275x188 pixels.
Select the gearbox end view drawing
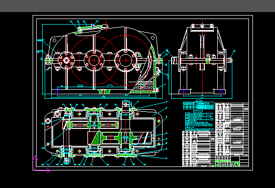pos(202,59)
